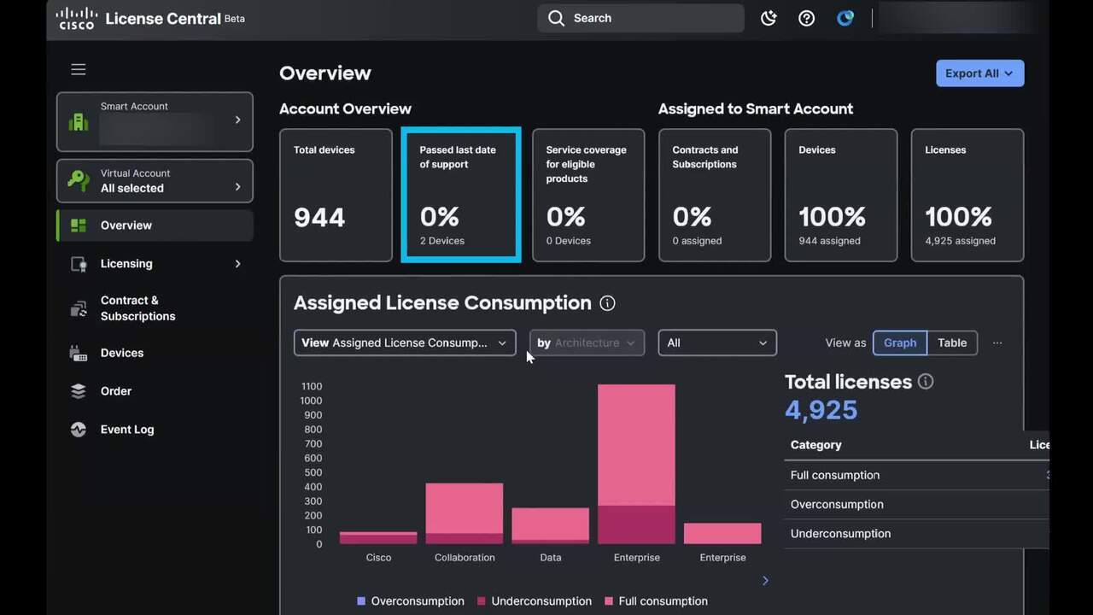
Task: Switch chart view to Table
Action: [x=952, y=343]
